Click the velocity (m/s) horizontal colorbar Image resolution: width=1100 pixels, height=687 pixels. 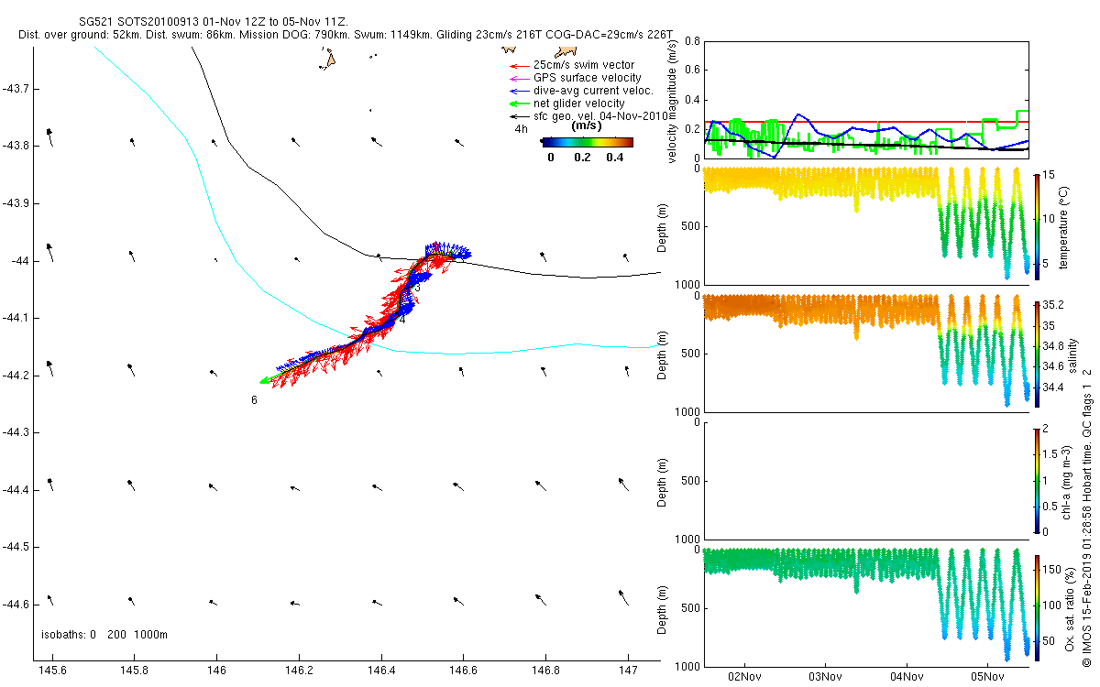tap(588, 142)
